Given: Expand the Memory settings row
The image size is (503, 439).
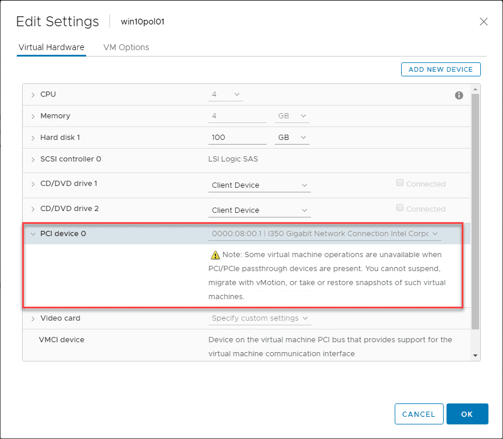Looking at the screenshot, I should [33, 116].
